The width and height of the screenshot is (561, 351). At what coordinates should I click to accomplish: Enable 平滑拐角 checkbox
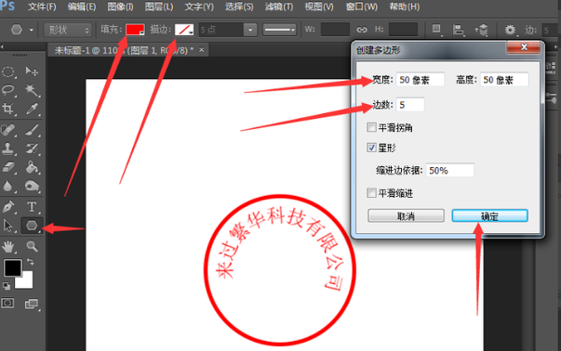pos(372,127)
